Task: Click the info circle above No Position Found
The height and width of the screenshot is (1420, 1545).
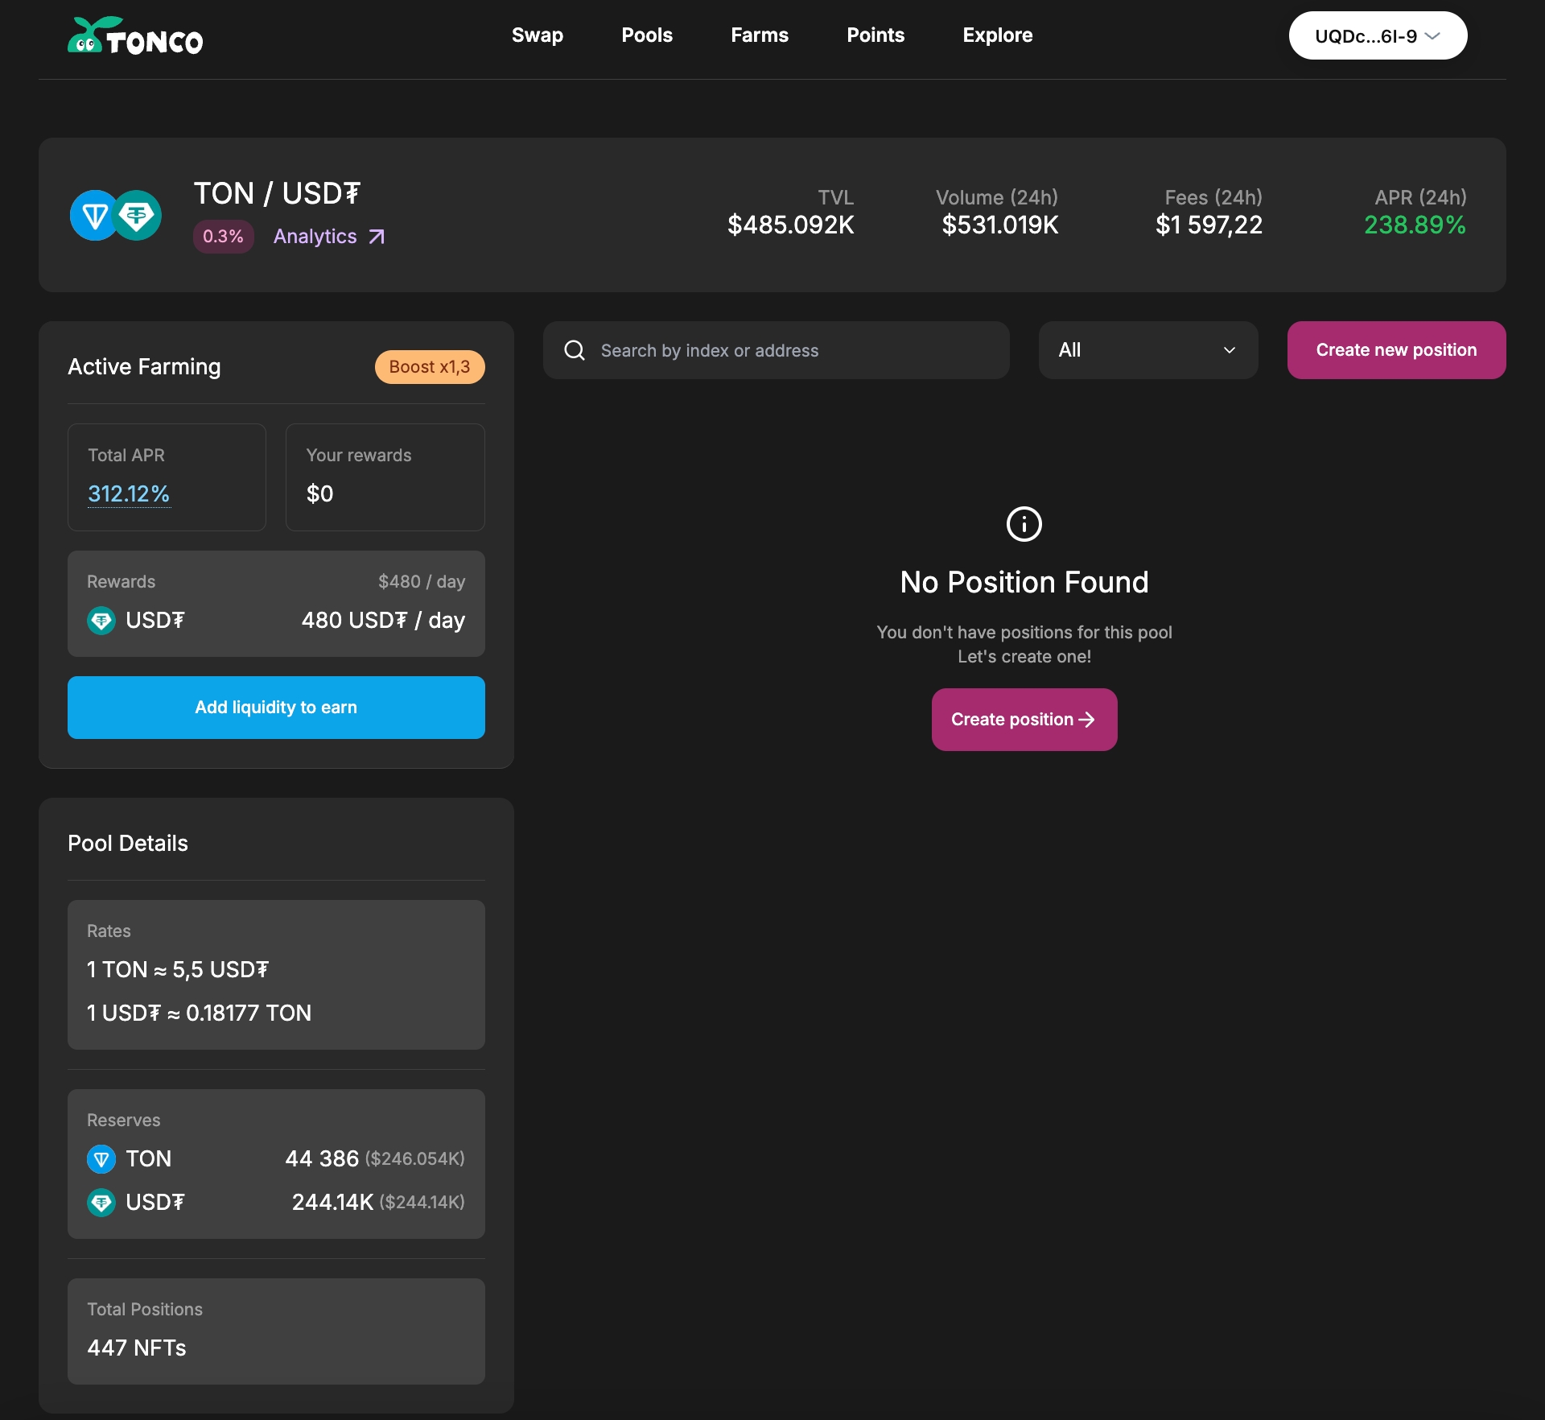Action: coord(1024,524)
